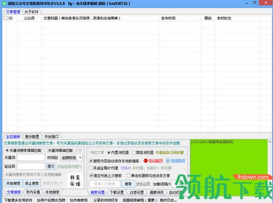Open the 时间段 全部时间 dropdown
273x203 pixels.
click(x=72, y=158)
